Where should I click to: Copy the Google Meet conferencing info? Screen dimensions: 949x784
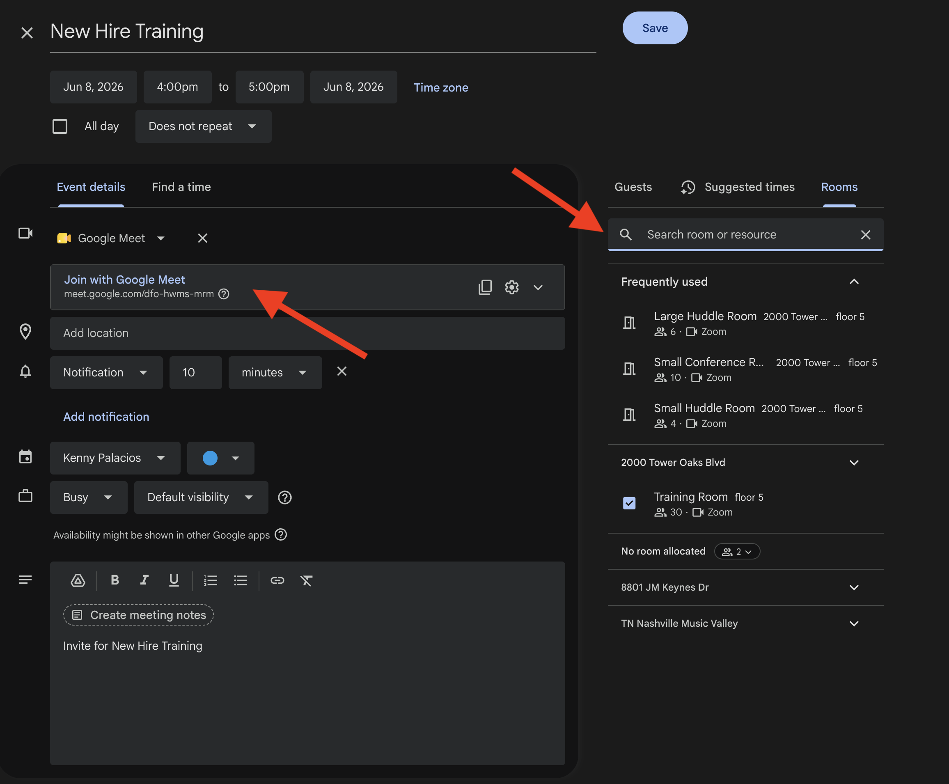click(485, 287)
